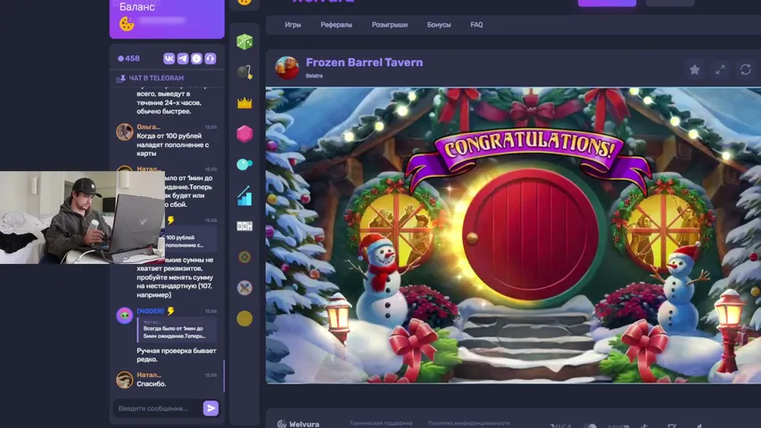Open the gold crown game icon
Image resolution: width=761 pixels, height=428 pixels.
[x=244, y=103]
